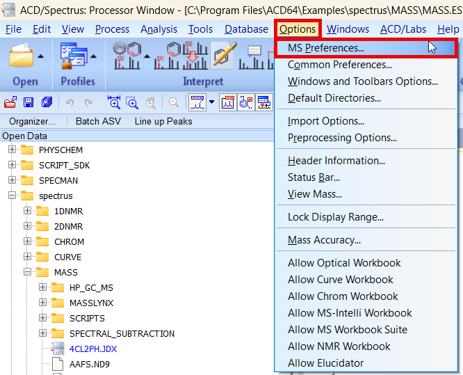Screen dimensions: 463x375
Task: Open the Help menu
Action: [x=448, y=29]
